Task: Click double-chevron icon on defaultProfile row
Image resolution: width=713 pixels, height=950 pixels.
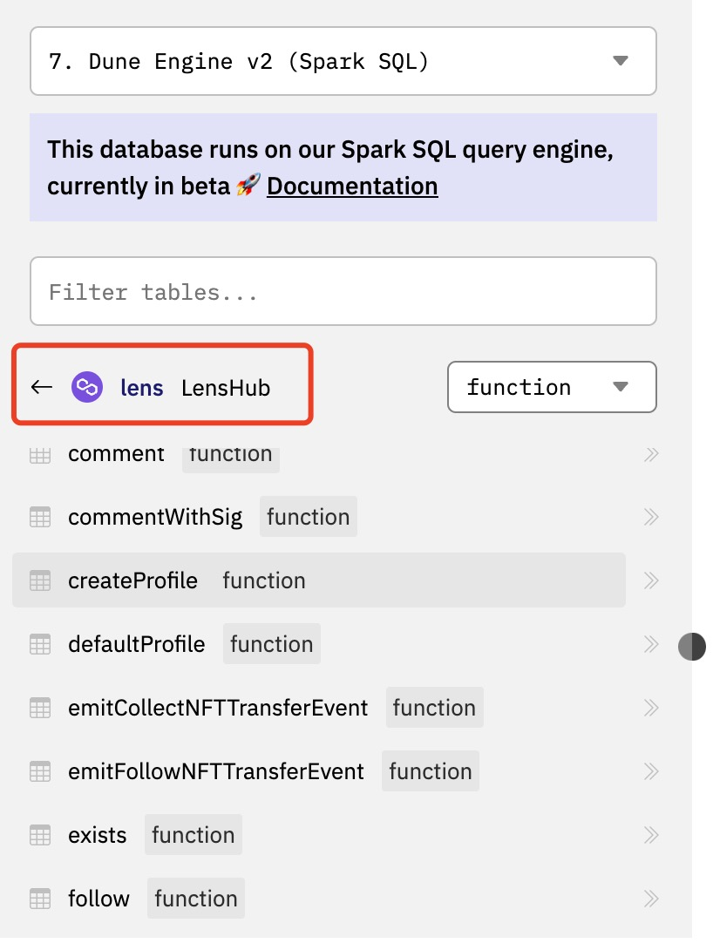Action: tap(650, 644)
